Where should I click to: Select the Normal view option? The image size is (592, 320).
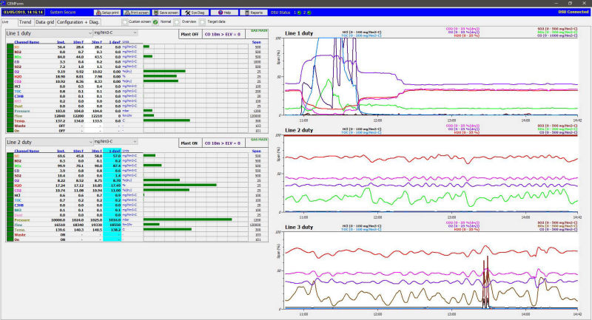(x=155, y=22)
